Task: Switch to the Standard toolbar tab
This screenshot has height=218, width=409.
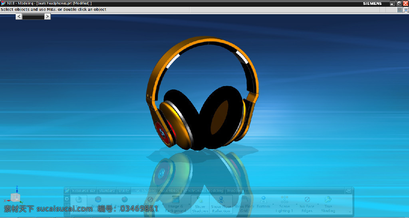Action: [x=107, y=191]
